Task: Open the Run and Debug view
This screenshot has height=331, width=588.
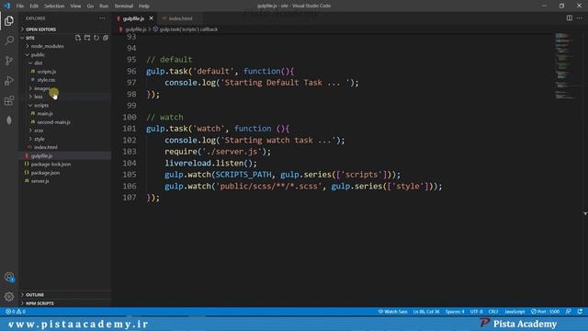Action: [9, 80]
